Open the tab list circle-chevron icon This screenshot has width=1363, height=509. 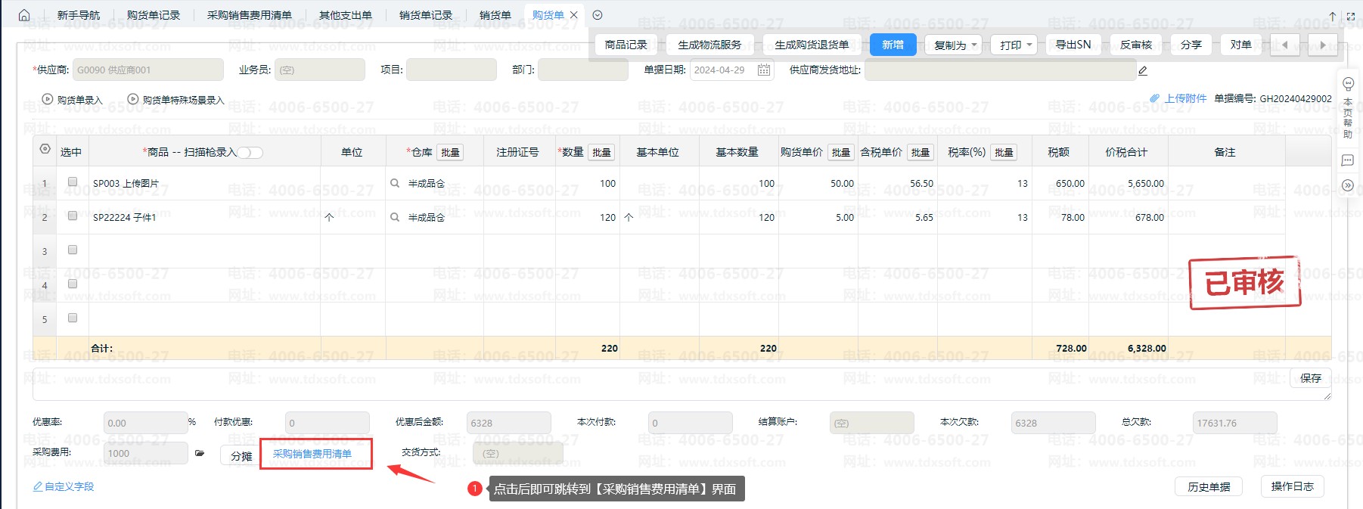coord(598,15)
